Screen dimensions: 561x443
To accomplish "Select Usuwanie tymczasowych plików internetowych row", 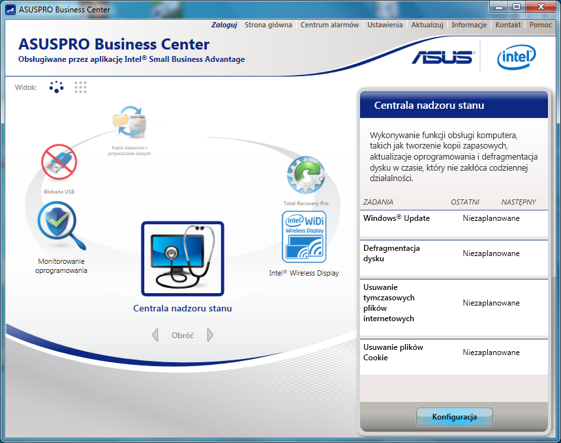I will (454, 307).
